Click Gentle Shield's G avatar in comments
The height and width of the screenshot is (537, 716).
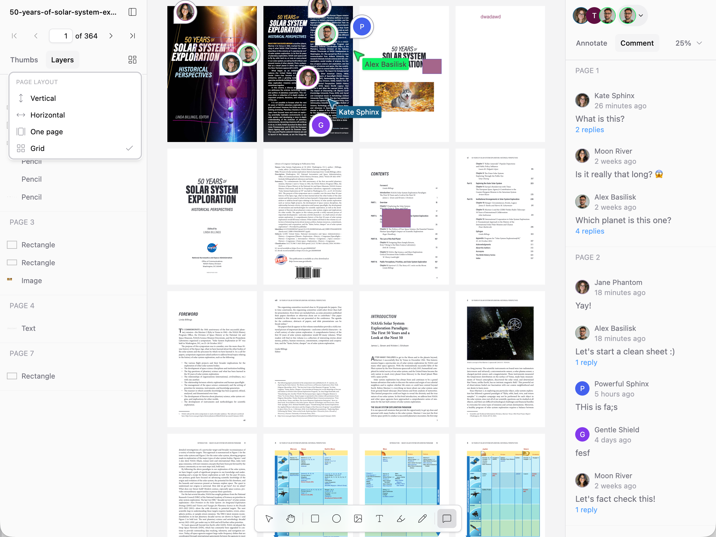582,434
